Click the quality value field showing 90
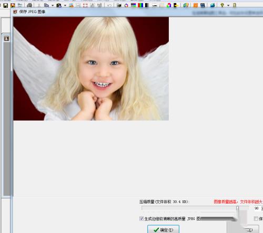 (x=257, y=208)
